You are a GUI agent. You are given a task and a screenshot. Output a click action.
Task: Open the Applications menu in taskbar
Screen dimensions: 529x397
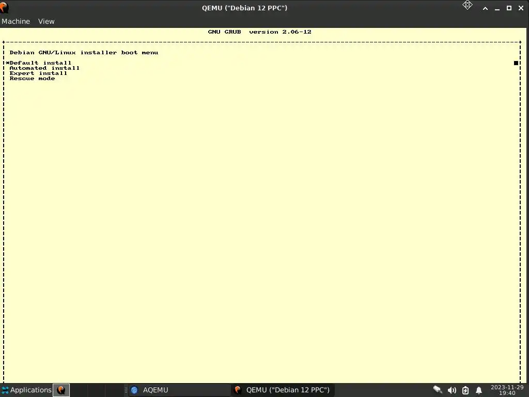26,390
